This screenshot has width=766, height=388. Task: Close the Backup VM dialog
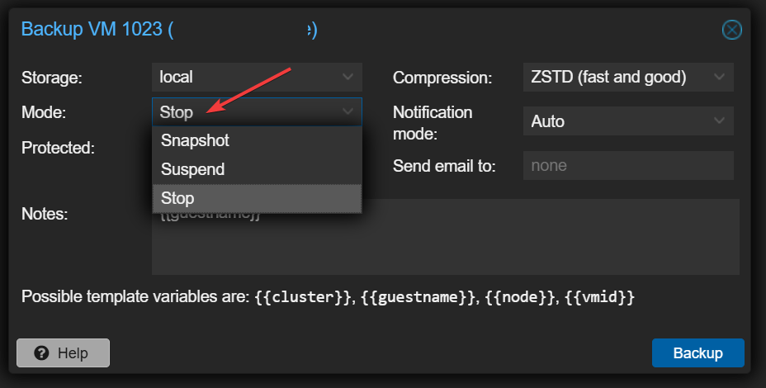(731, 31)
